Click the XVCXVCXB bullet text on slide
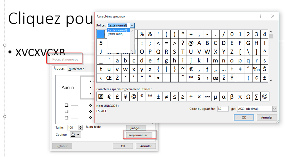This screenshot has width=286, height=157. tap(40, 52)
